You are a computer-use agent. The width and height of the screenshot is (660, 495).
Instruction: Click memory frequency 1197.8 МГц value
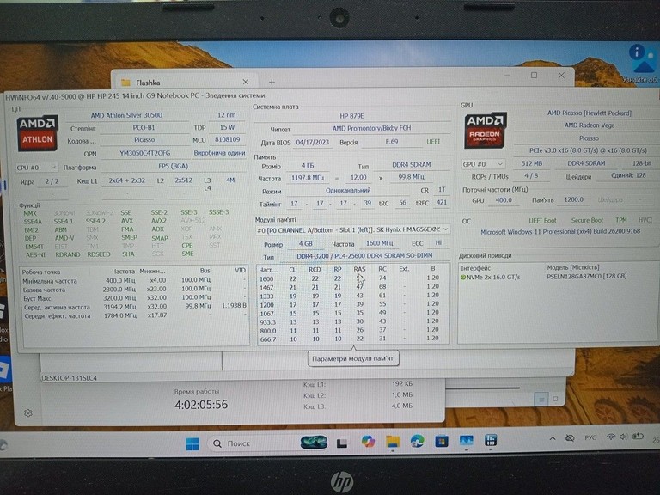pos(308,178)
